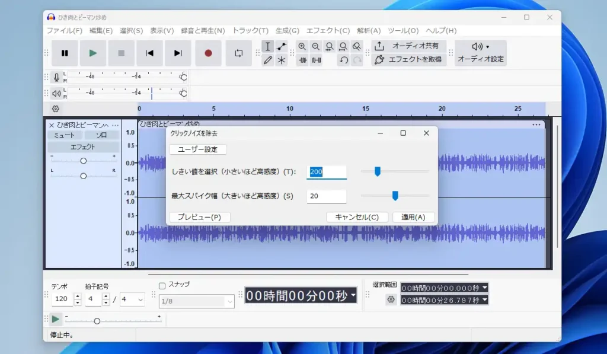Select the Envelope tool

[x=282, y=46]
